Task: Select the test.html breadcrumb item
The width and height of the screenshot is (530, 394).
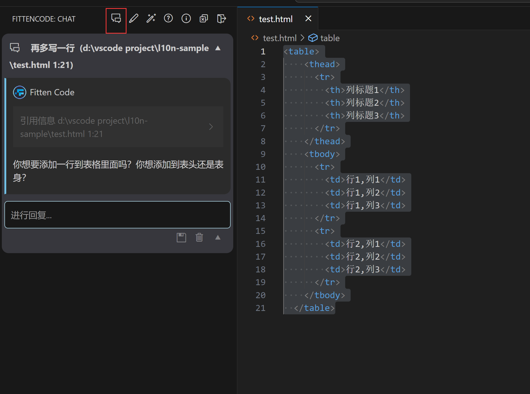Action: point(279,38)
